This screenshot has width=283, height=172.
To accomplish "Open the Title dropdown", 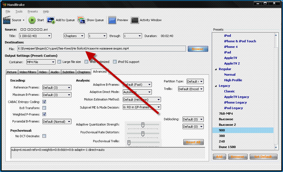I will coord(35,36).
